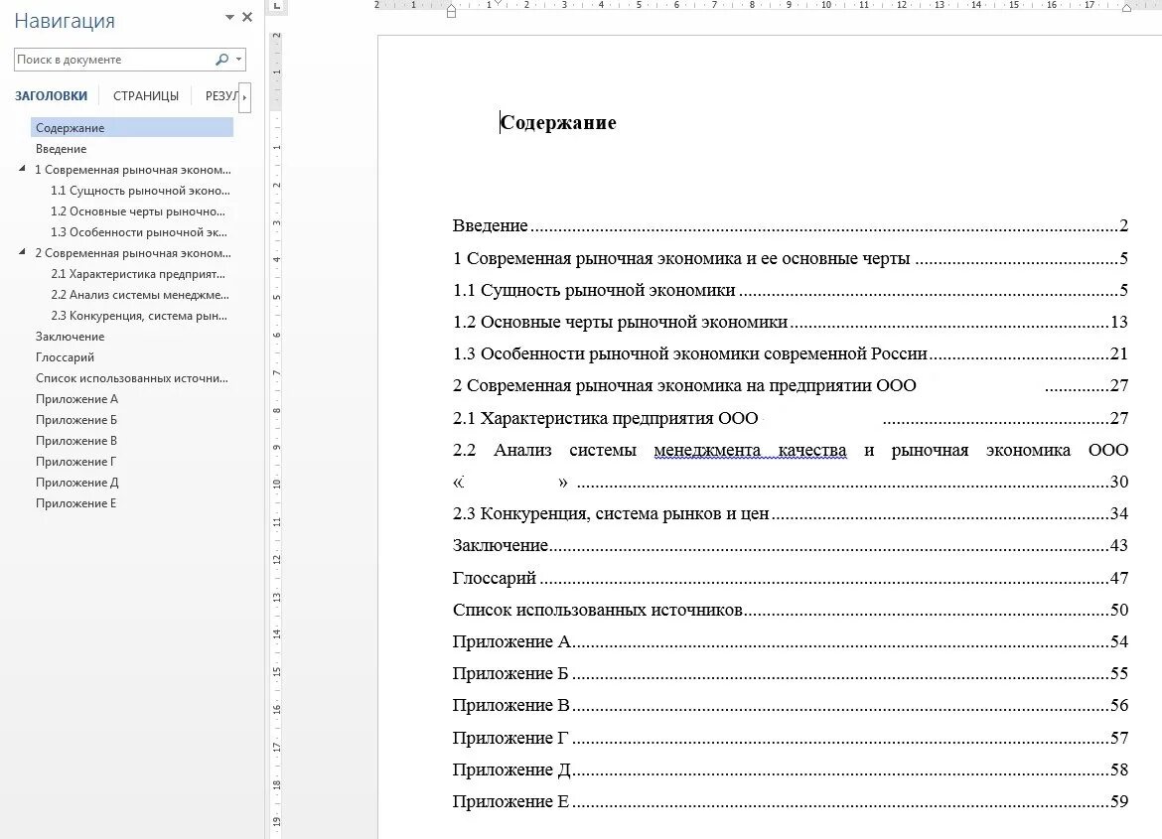Viewport: 1162px width, 839px height.
Task: Follow the Приложение Д entry in the document contents
Action: coord(790,769)
